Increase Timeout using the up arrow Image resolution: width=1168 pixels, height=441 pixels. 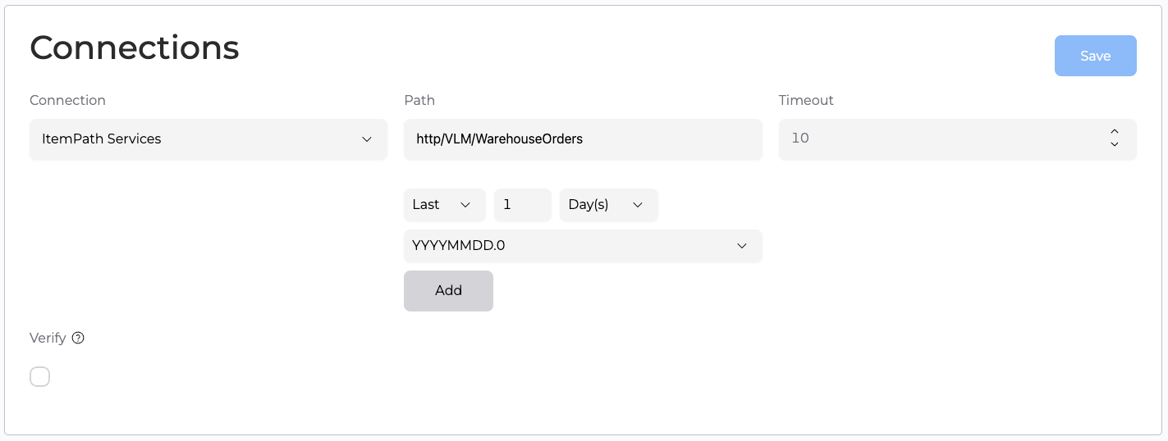[1114, 132]
